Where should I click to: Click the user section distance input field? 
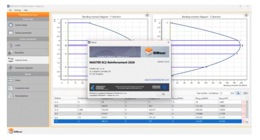pos(224,93)
